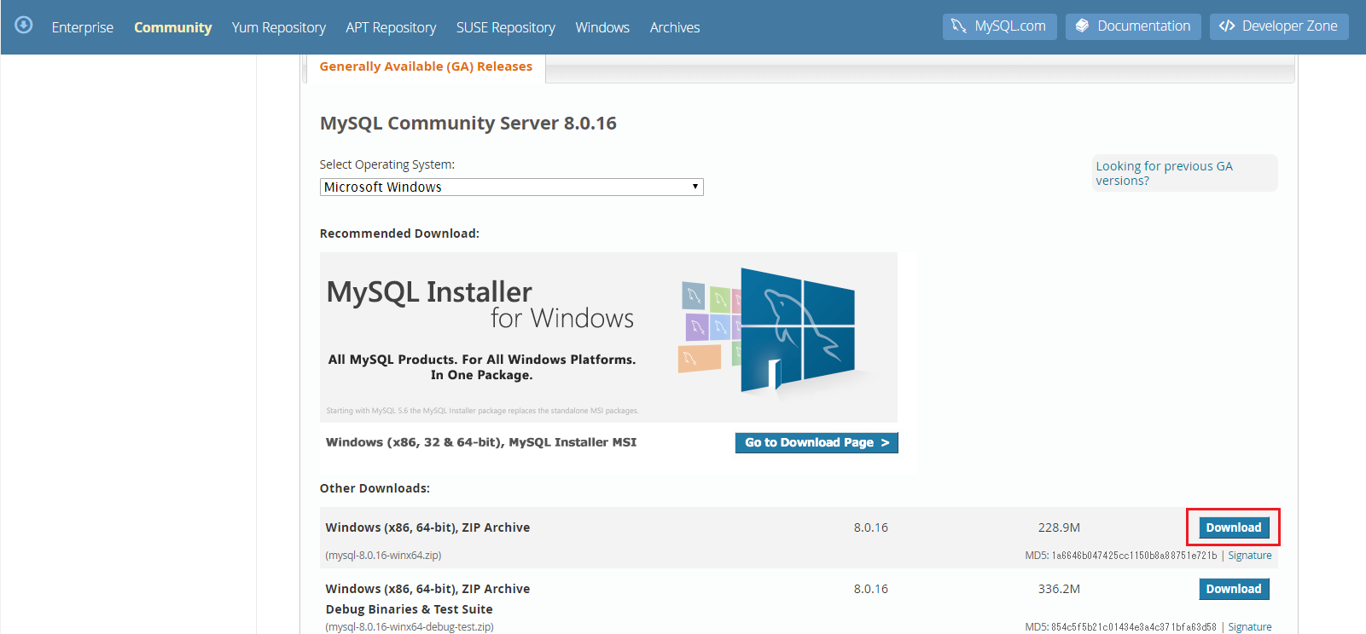Click the circular download icon in header
The image size is (1366, 634).
click(24, 25)
